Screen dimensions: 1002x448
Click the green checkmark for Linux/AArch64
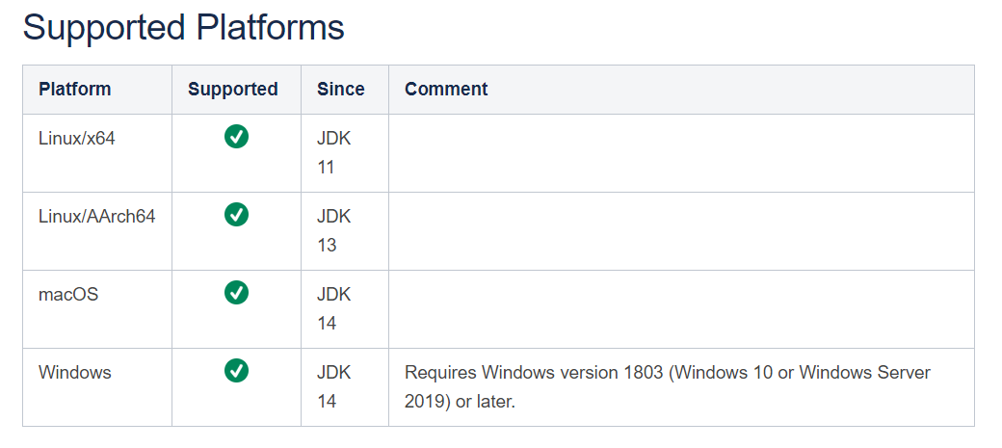point(236,215)
